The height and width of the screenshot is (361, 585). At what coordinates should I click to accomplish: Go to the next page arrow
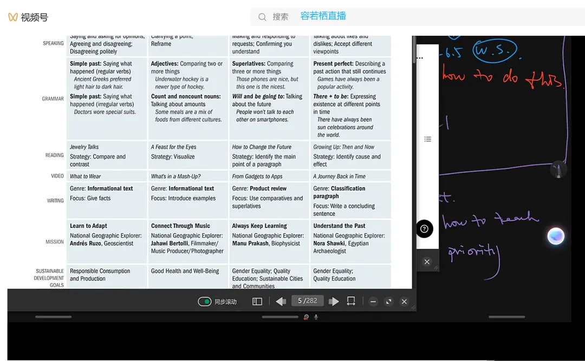coord(334,301)
